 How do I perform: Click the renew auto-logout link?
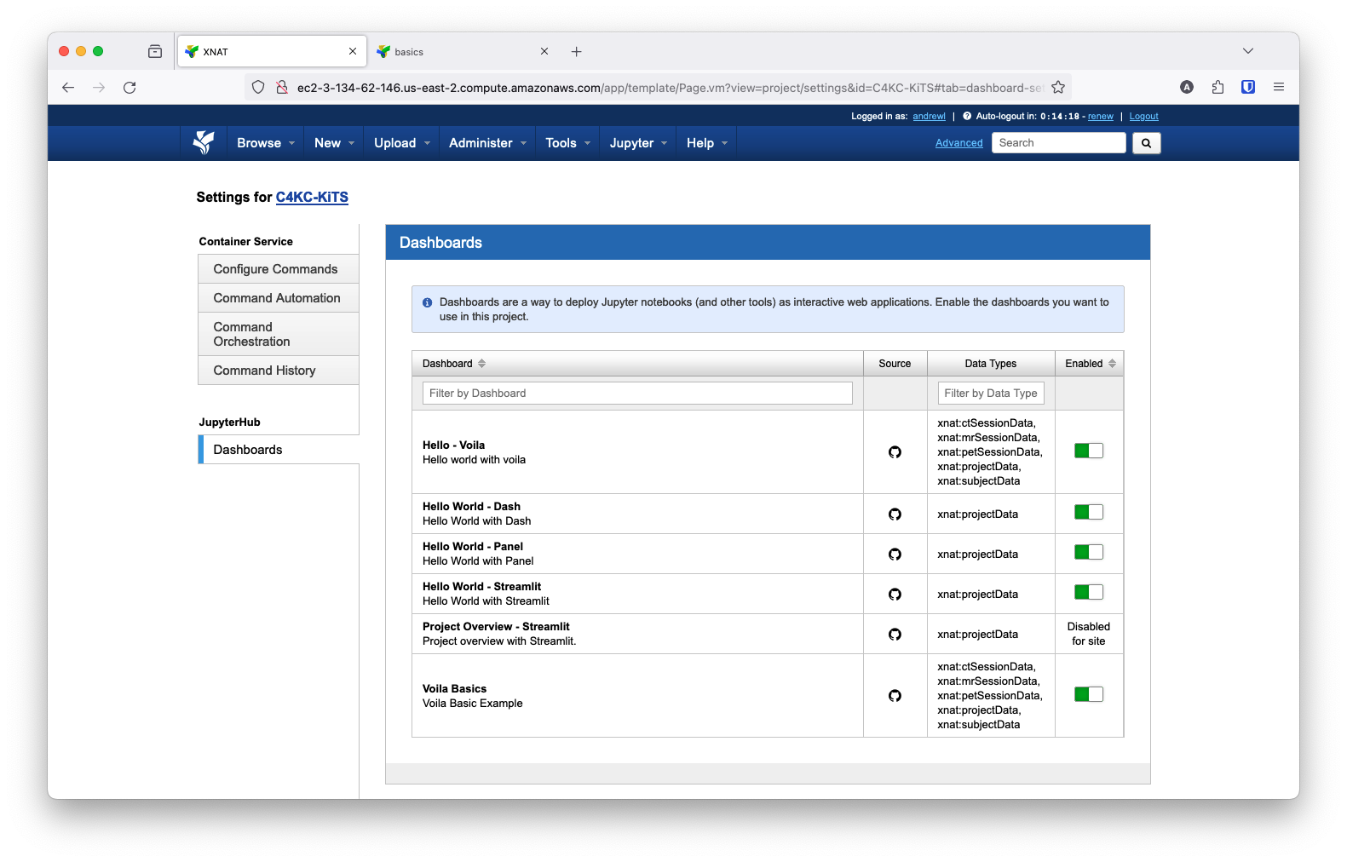1100,117
